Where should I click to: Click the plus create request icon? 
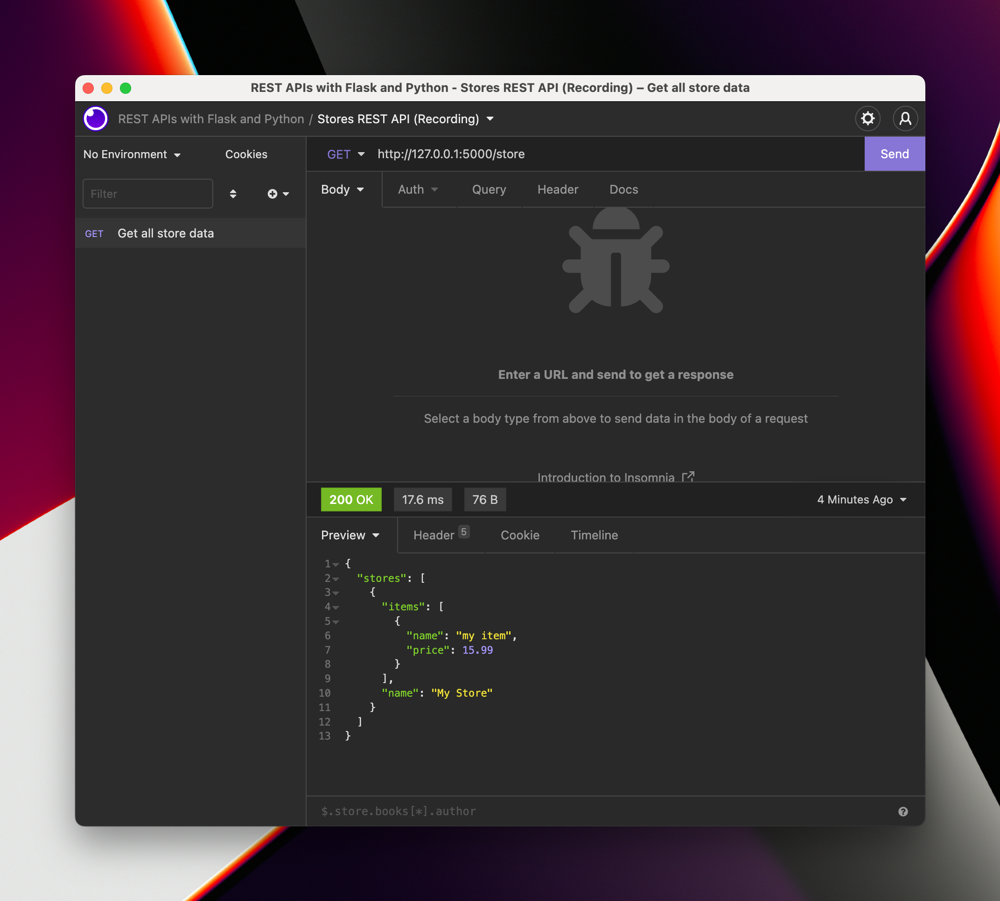coord(272,194)
